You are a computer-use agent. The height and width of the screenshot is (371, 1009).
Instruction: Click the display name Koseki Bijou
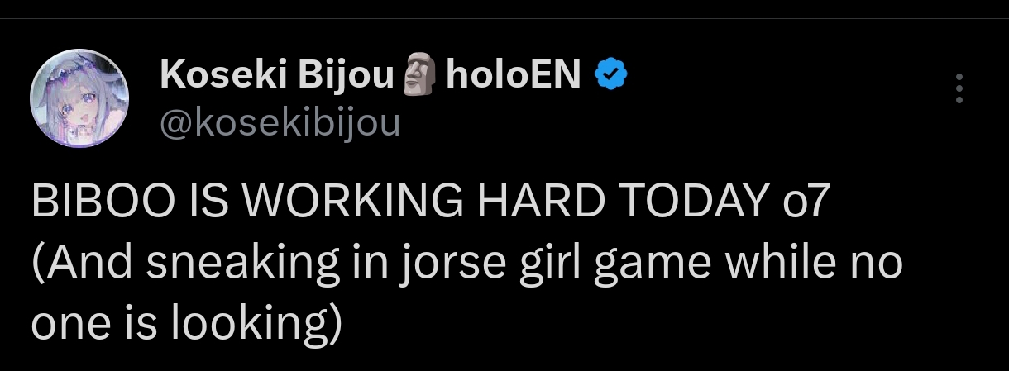pos(276,76)
